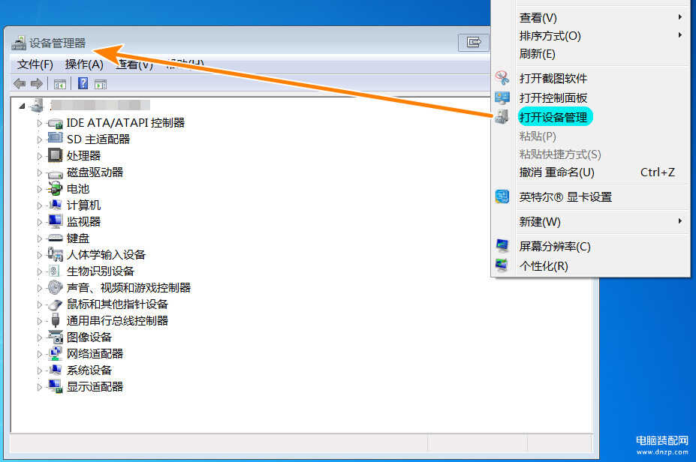Click the Back arrow toolbar icon
Image resolution: width=696 pixels, height=462 pixels.
[19, 83]
